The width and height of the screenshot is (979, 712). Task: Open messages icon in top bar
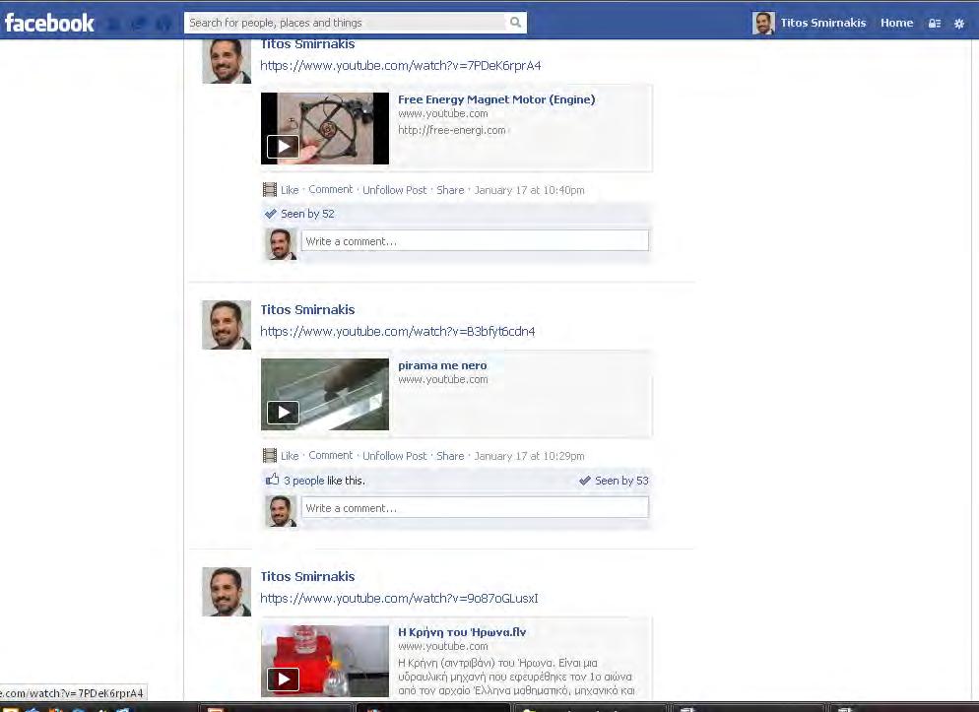[x=139, y=24]
